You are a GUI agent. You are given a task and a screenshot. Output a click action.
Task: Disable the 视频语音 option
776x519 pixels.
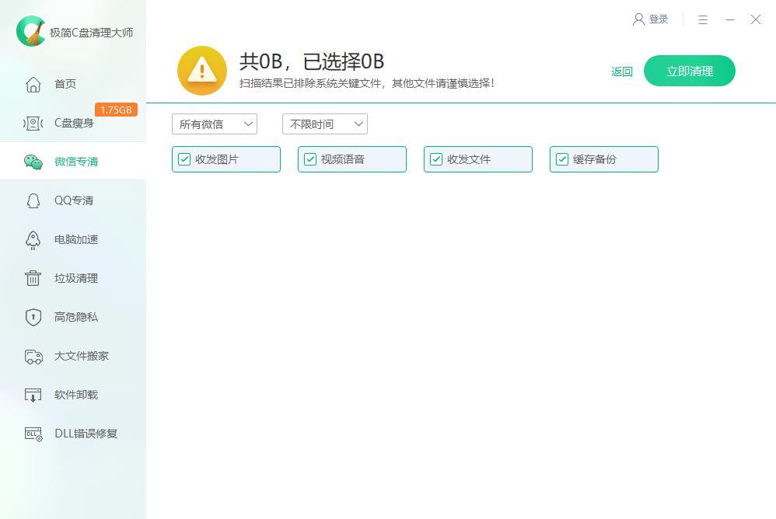309,159
